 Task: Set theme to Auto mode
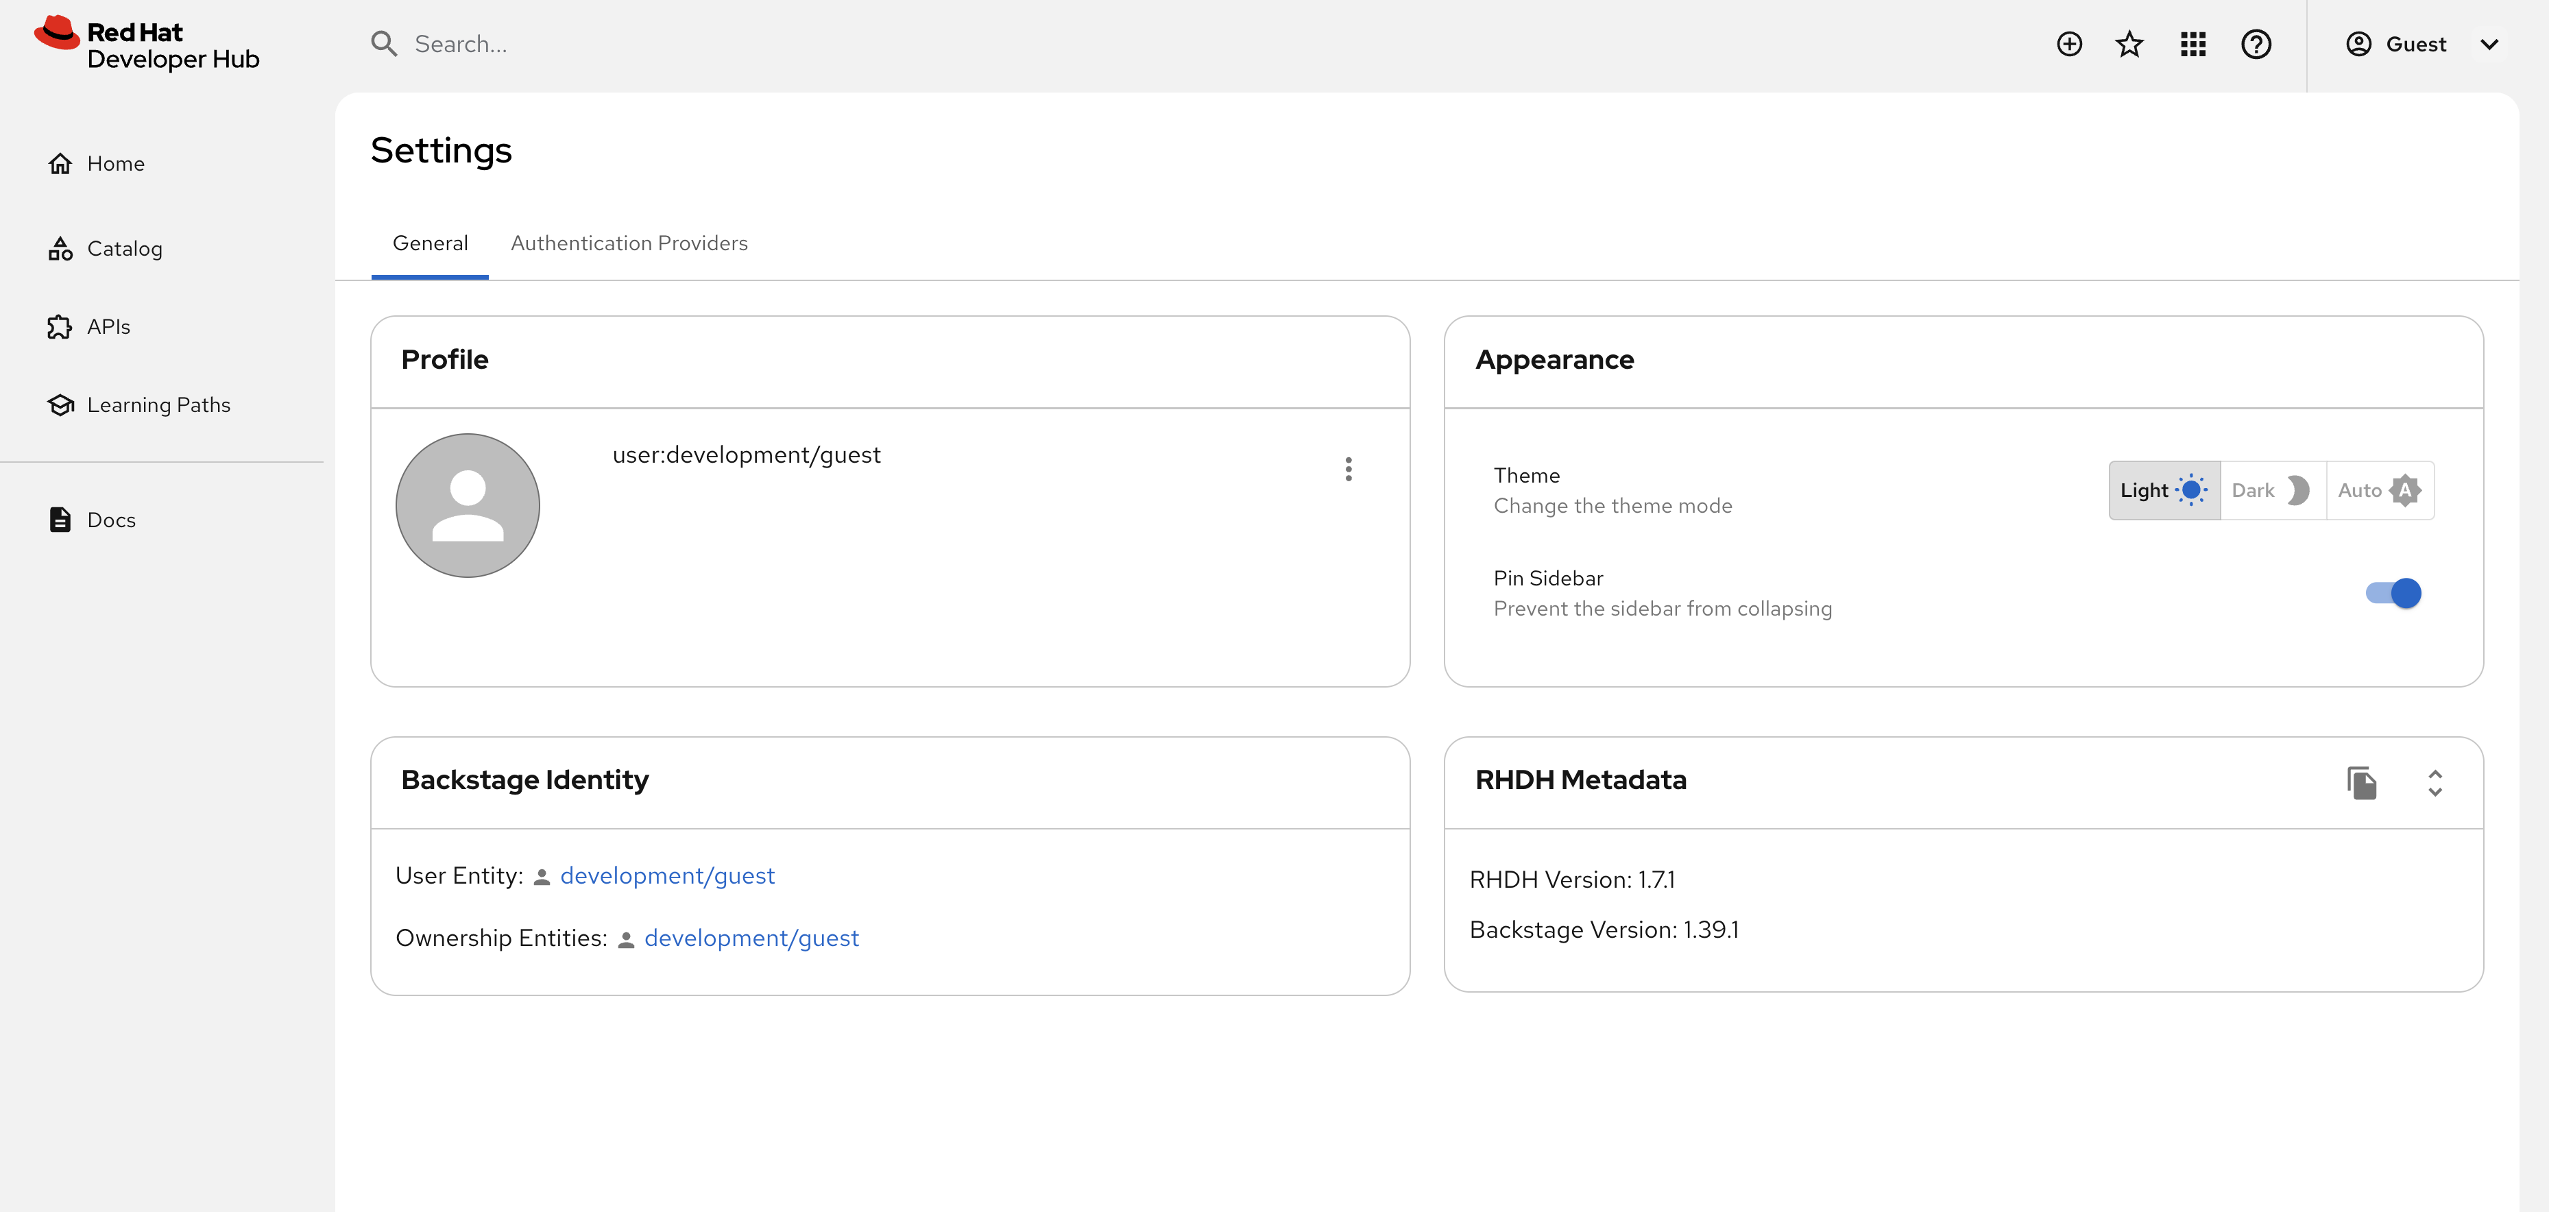2379,489
